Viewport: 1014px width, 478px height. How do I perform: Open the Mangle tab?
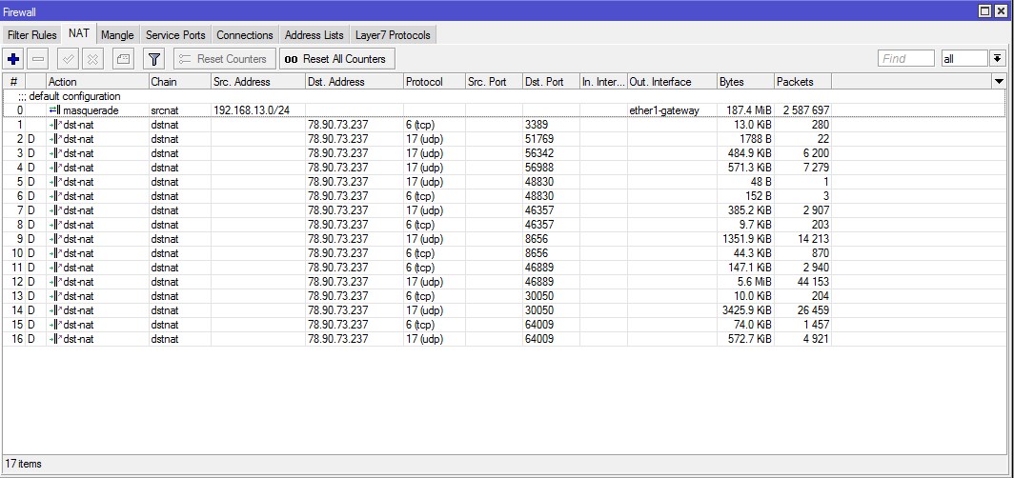[117, 35]
